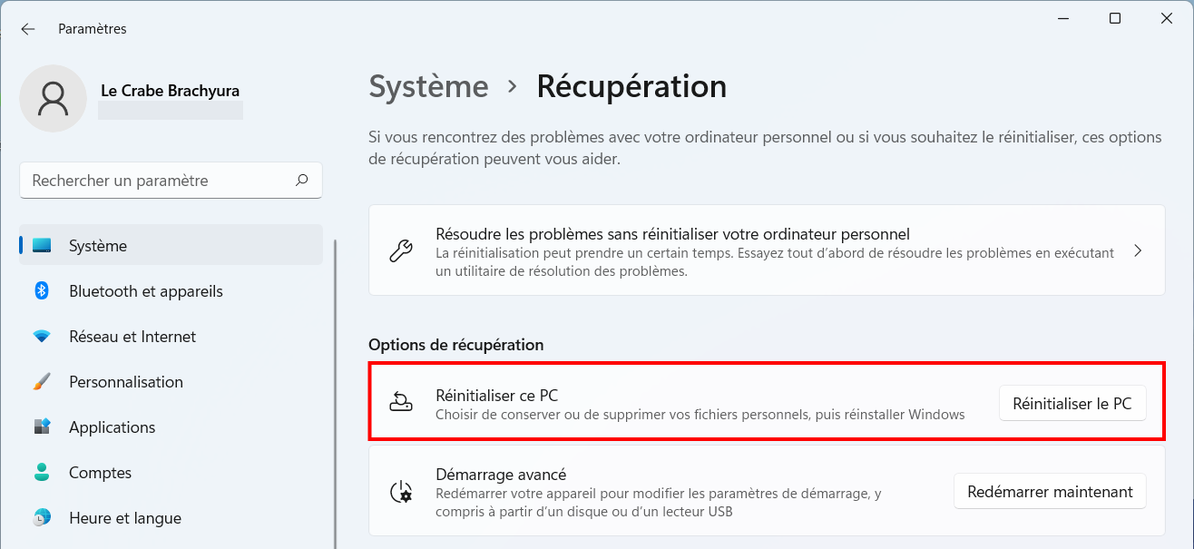Open the Système sidebar menu item

[x=171, y=245]
